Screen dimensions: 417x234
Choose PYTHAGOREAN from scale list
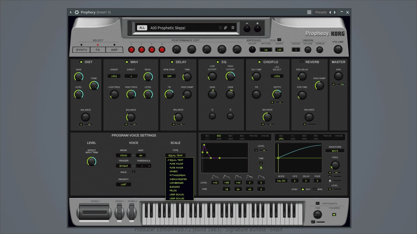tap(179, 175)
